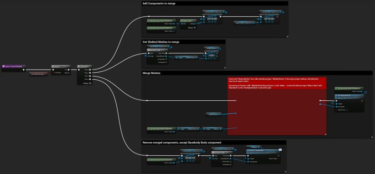The height and width of the screenshot is (174, 375).
Task: Click the Make Array output Array pin
Action: pos(195,24)
